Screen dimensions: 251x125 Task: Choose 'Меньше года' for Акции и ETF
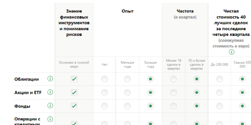pyautogui.click(x=127, y=92)
